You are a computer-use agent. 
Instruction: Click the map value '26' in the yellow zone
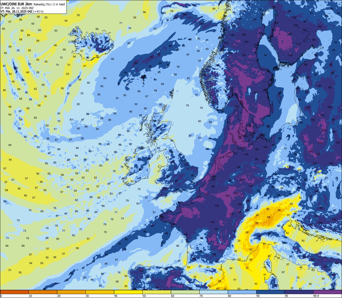[x=247, y=233]
